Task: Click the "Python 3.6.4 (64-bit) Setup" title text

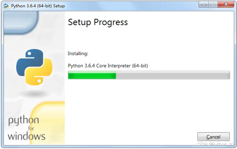Action: 38,6
